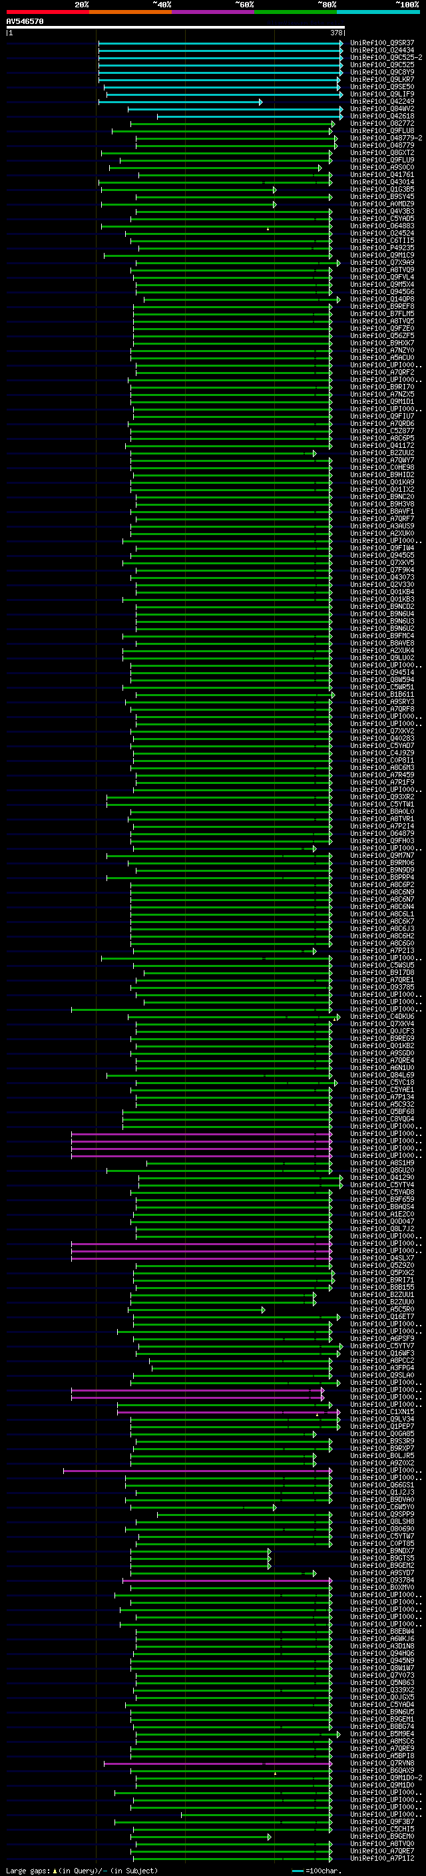Click the cyan alignment bar for UniRef100_Q42249
The width and height of the screenshot is (426, 1876).
point(180,102)
